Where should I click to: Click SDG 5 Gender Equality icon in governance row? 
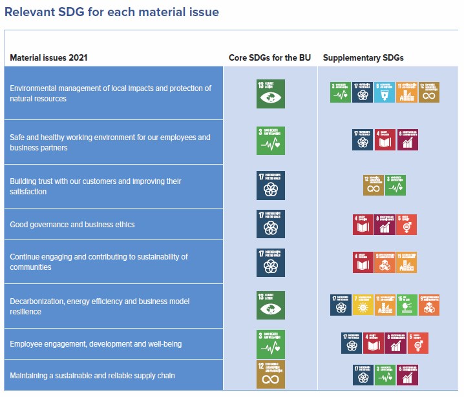pyautogui.click(x=406, y=225)
